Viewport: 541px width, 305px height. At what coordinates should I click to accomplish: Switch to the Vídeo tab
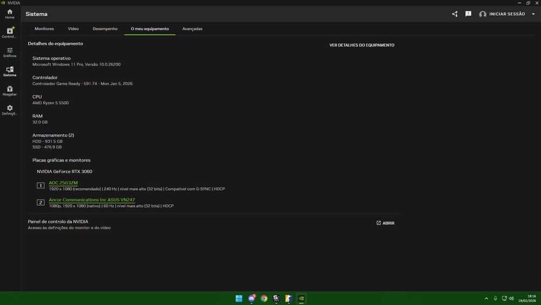pyautogui.click(x=73, y=29)
